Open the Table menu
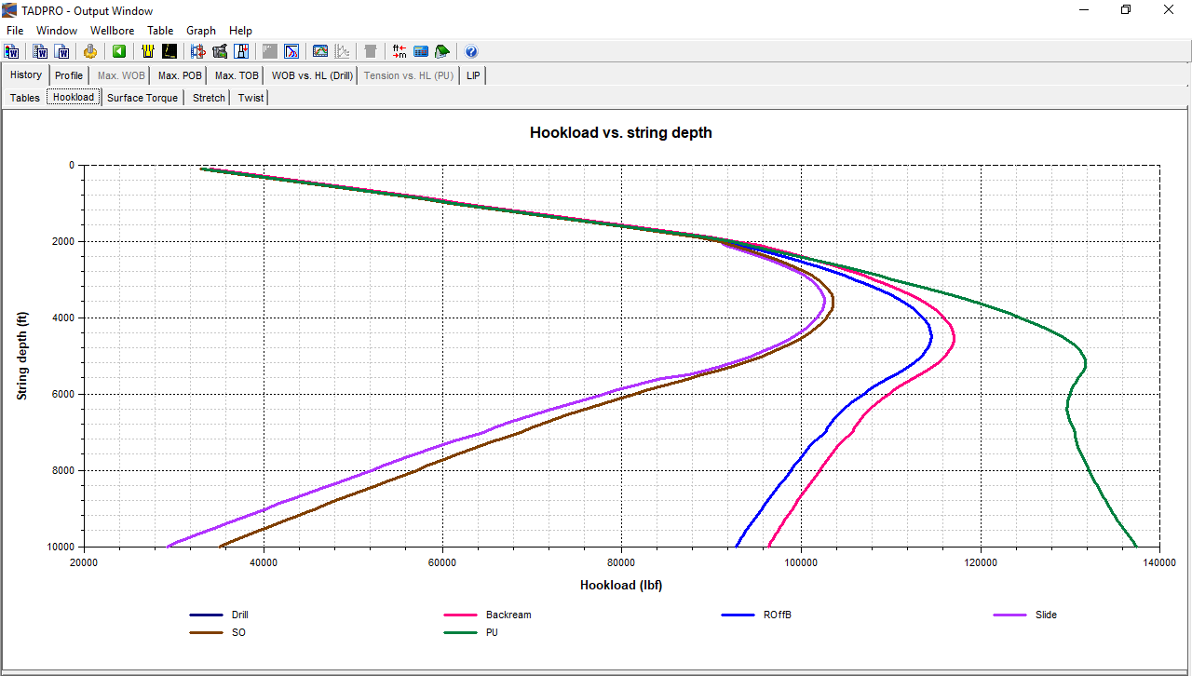Viewport: 1192px width, 676px height. (160, 31)
